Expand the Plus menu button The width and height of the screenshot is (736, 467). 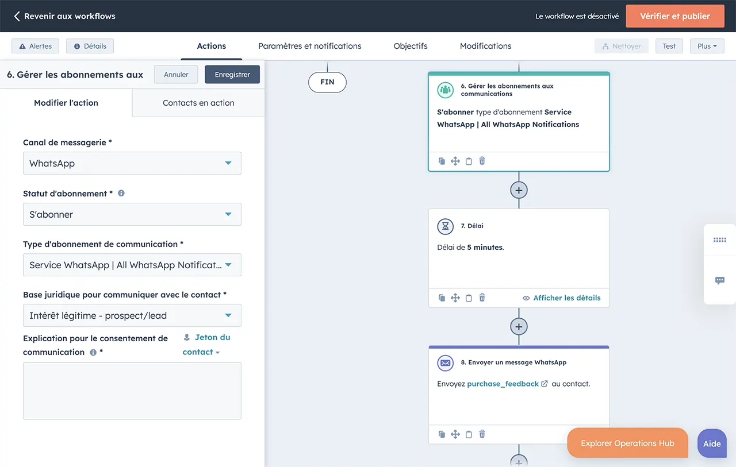[x=707, y=47]
